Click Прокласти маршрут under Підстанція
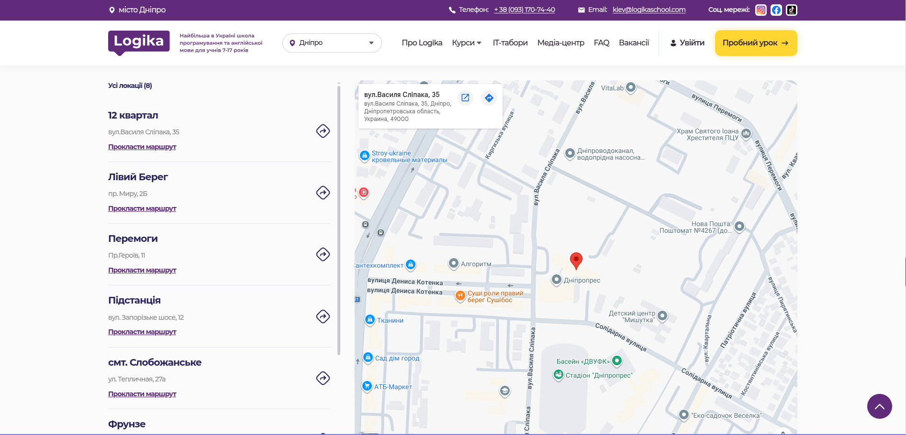The image size is (906, 435). coord(142,332)
